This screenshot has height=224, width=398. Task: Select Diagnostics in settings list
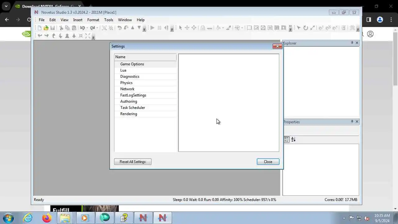[x=145, y=77]
